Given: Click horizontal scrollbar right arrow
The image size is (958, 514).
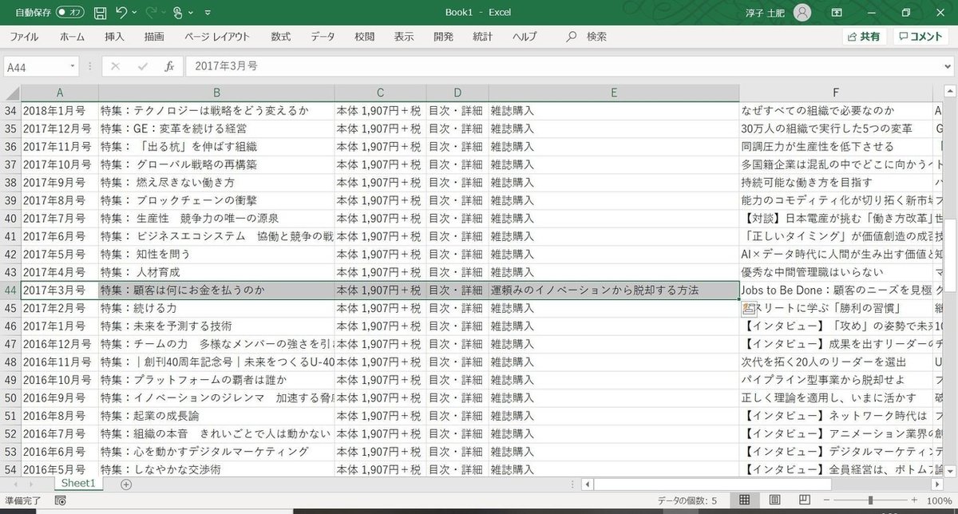Looking at the screenshot, I should click(x=939, y=484).
